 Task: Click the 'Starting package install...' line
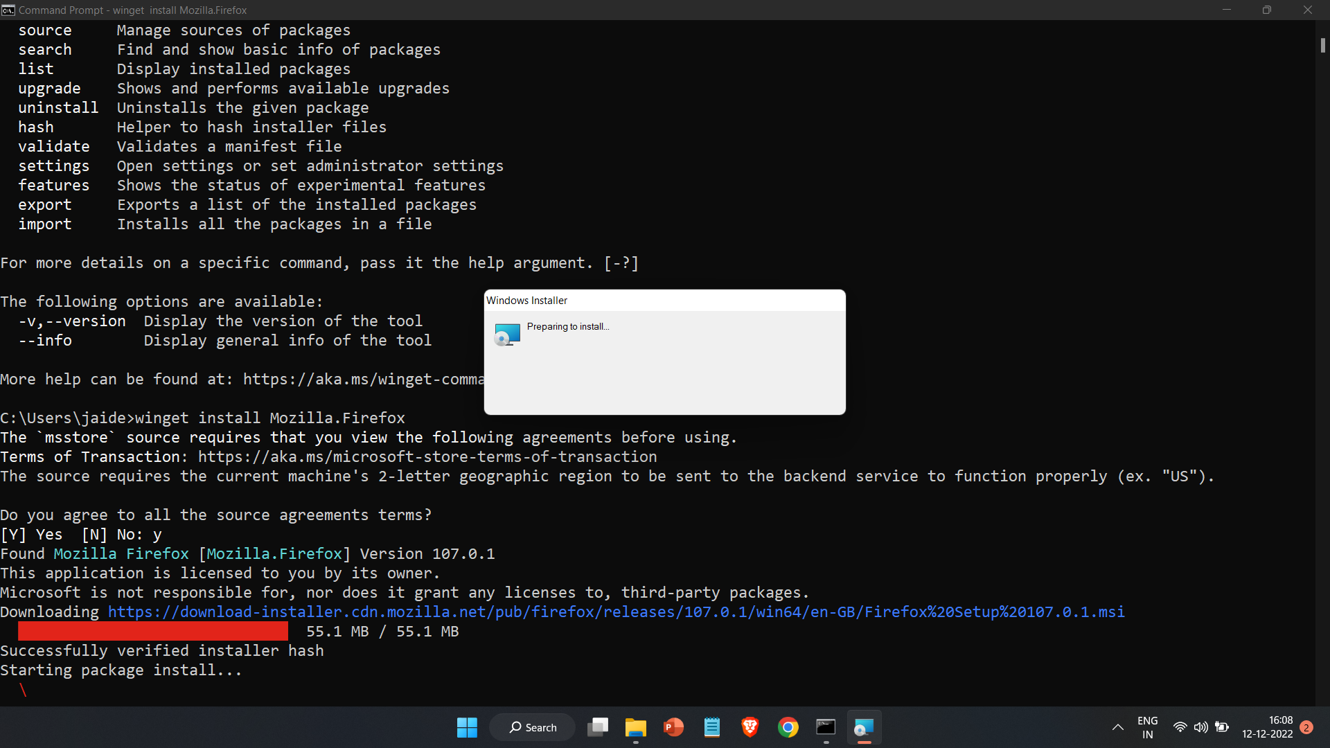121,670
